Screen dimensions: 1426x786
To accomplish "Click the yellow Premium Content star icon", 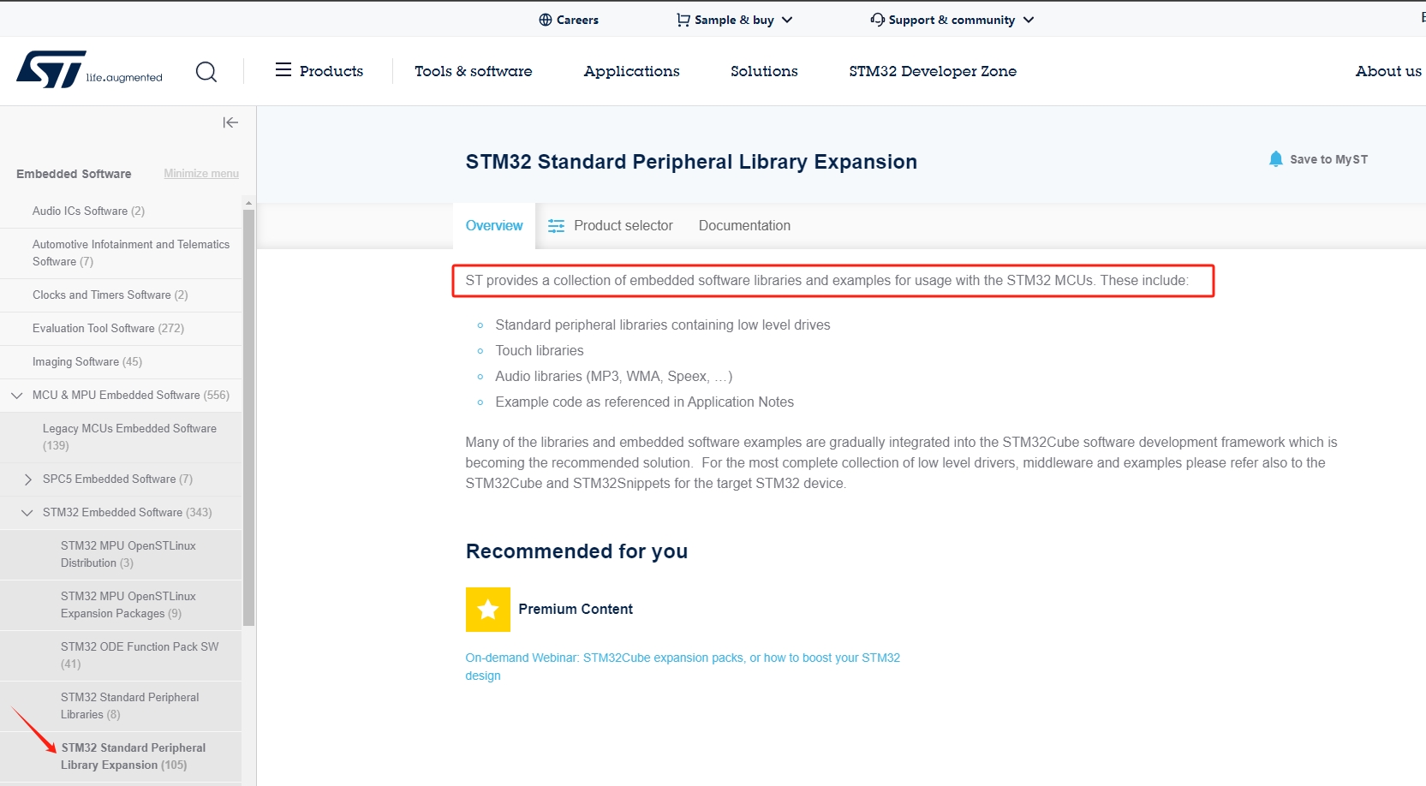I will click(488, 610).
